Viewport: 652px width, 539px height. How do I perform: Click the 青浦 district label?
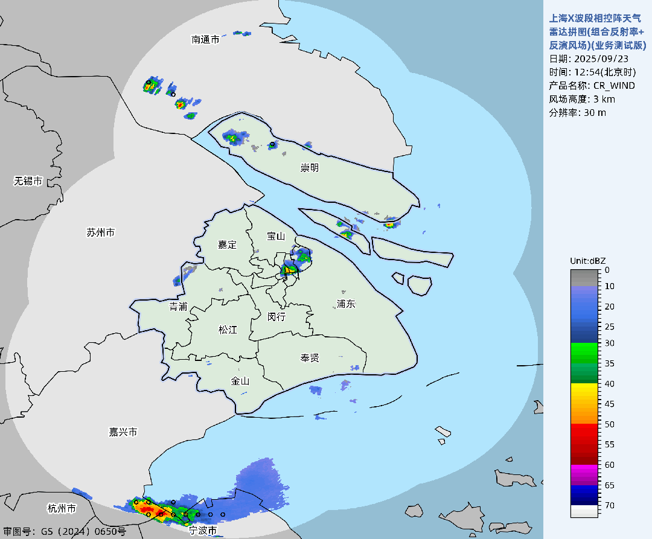(178, 306)
